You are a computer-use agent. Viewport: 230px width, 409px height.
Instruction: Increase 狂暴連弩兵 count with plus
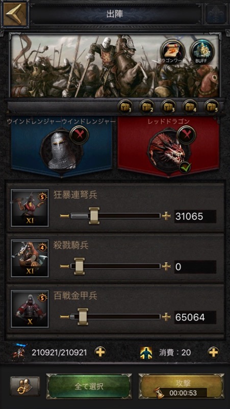[x=166, y=216]
